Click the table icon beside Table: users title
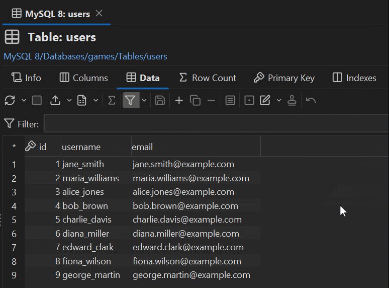The image size is (389, 288). click(x=12, y=37)
